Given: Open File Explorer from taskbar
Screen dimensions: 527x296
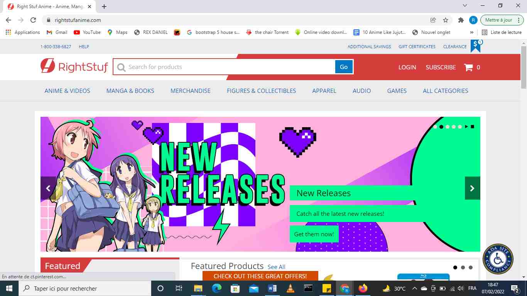Looking at the screenshot, I should point(198,288).
